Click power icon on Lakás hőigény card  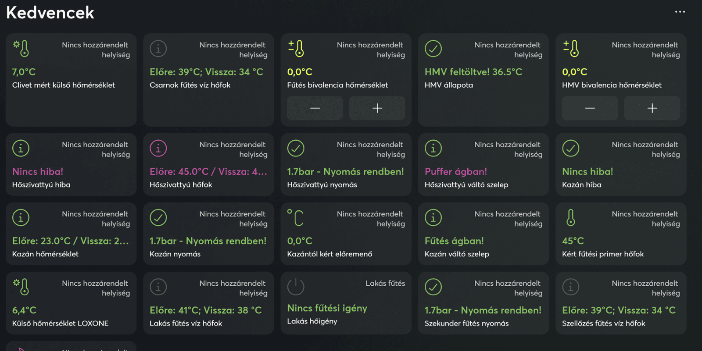(x=296, y=287)
